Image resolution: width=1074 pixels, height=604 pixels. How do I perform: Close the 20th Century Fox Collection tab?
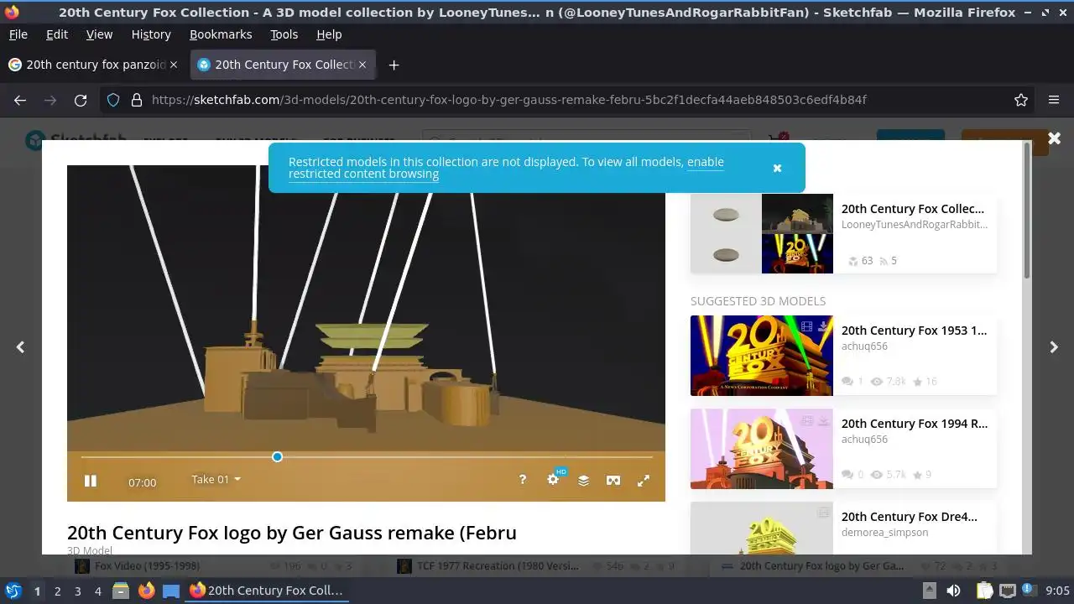pos(362,65)
